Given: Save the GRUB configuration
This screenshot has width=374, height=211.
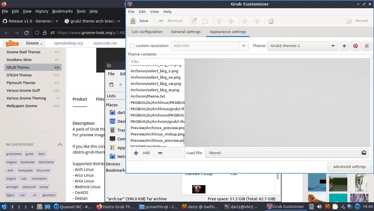Looking at the screenshot, I should click(x=139, y=21).
